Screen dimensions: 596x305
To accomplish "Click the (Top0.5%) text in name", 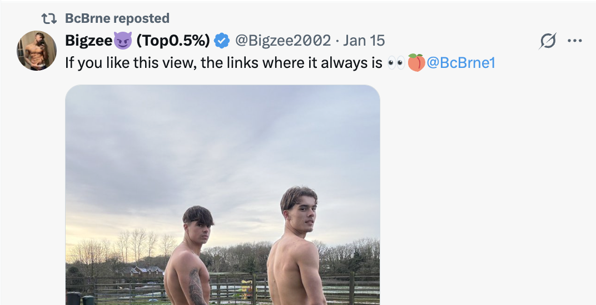I will [x=173, y=41].
